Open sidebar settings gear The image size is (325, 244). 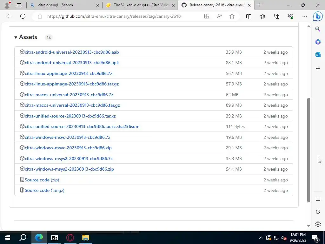pos(318,224)
